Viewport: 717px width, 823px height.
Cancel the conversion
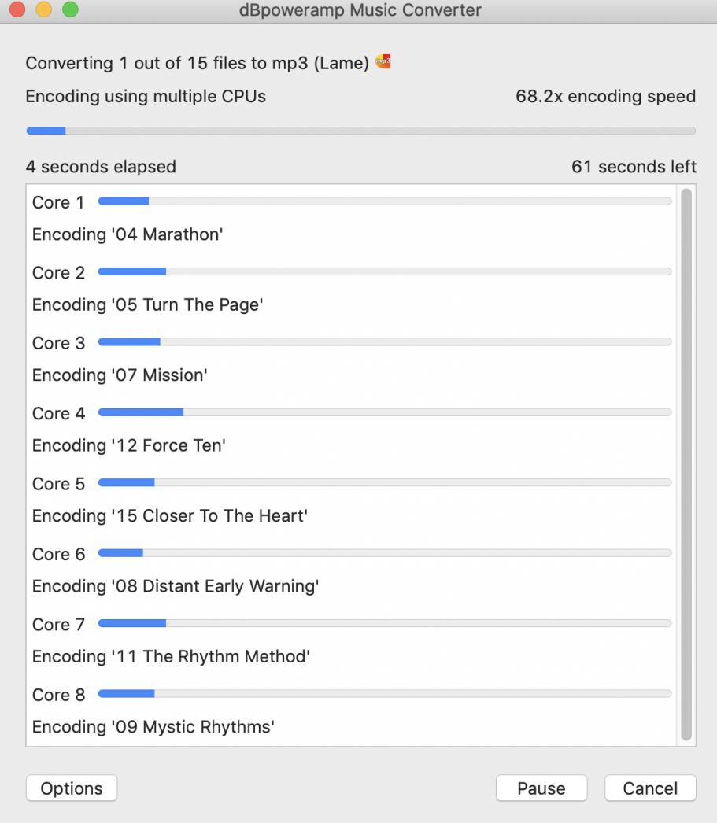(650, 788)
